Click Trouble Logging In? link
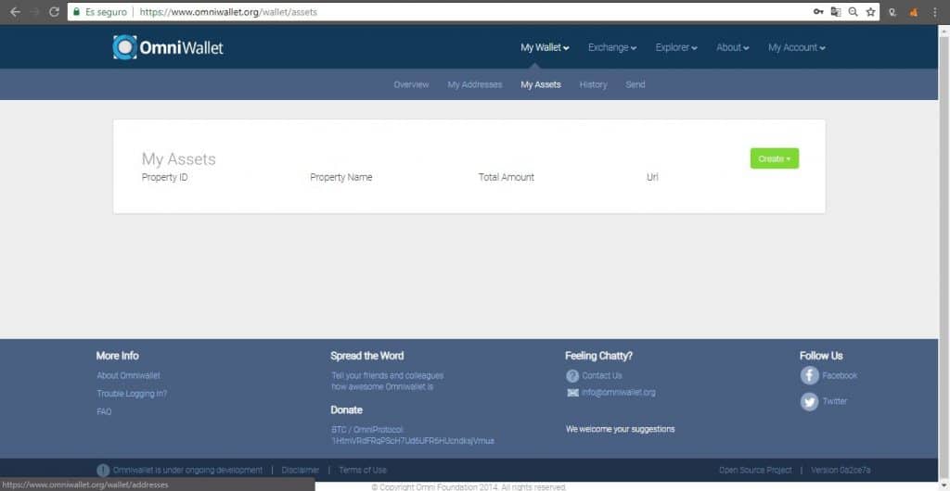 pyautogui.click(x=132, y=394)
